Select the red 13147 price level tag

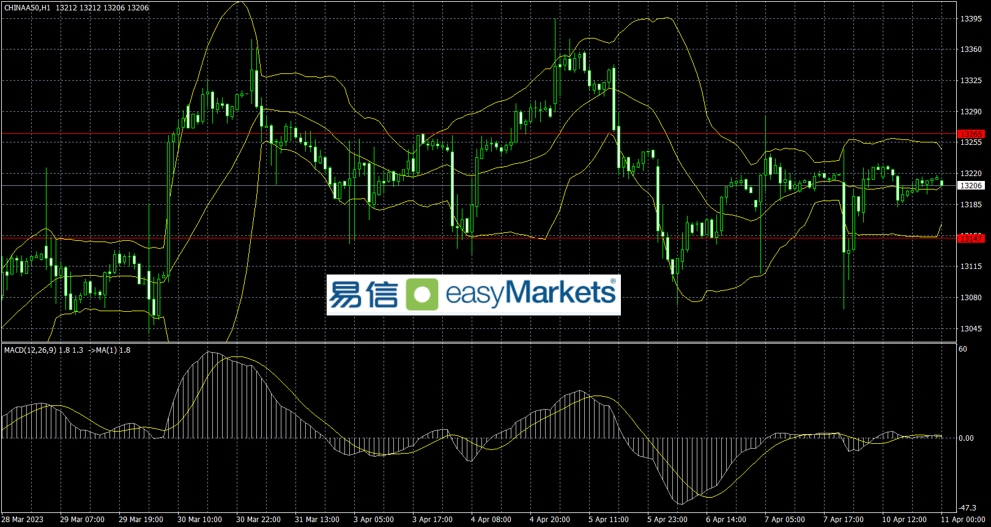971,238
